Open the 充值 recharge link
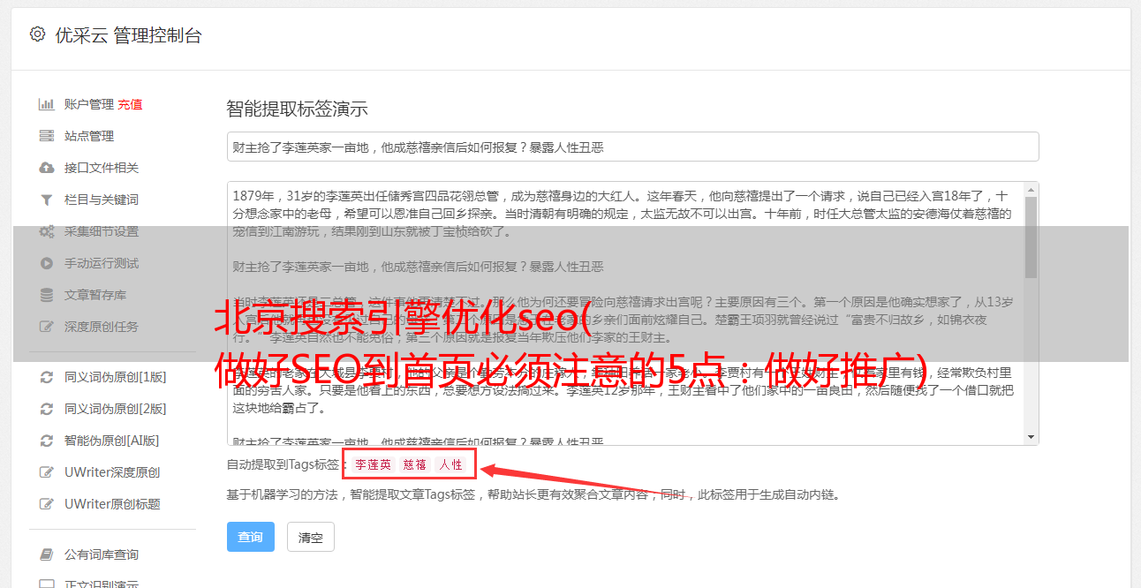 tap(130, 104)
